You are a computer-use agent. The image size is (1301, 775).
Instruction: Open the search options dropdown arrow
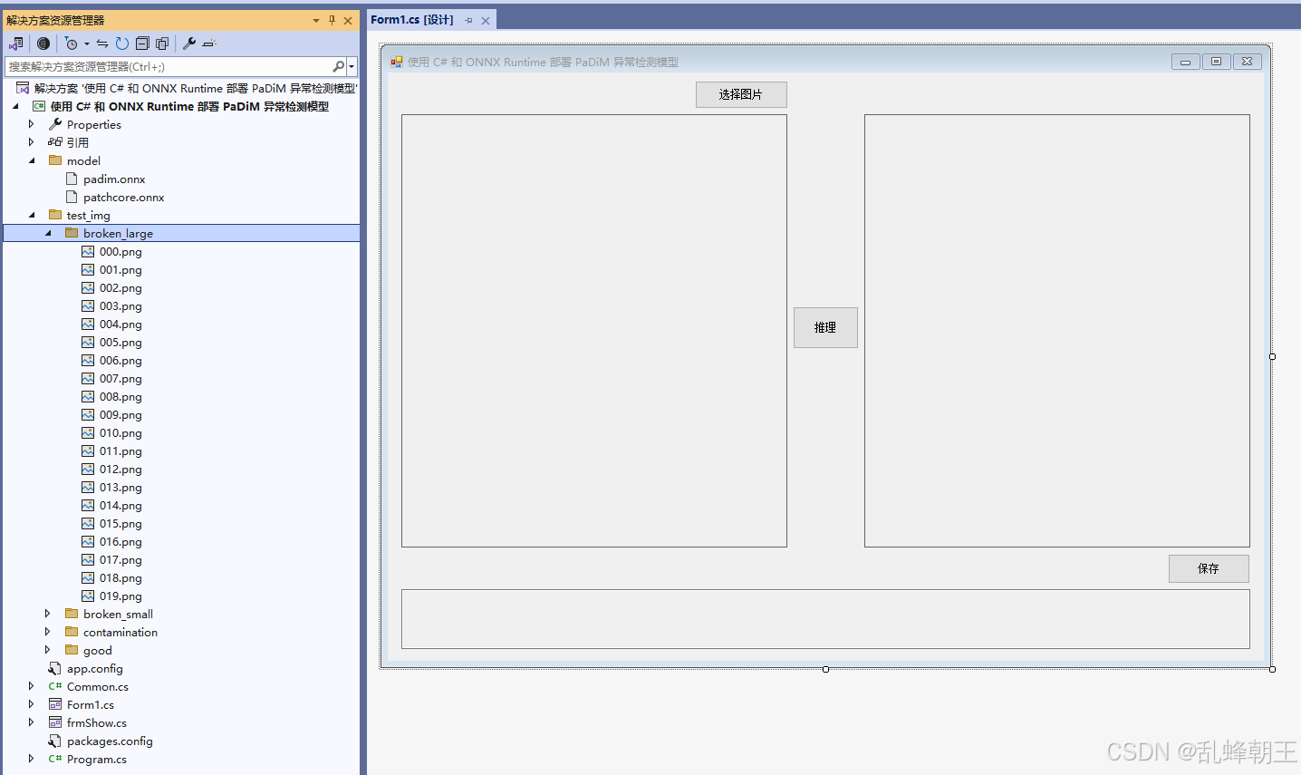click(352, 66)
